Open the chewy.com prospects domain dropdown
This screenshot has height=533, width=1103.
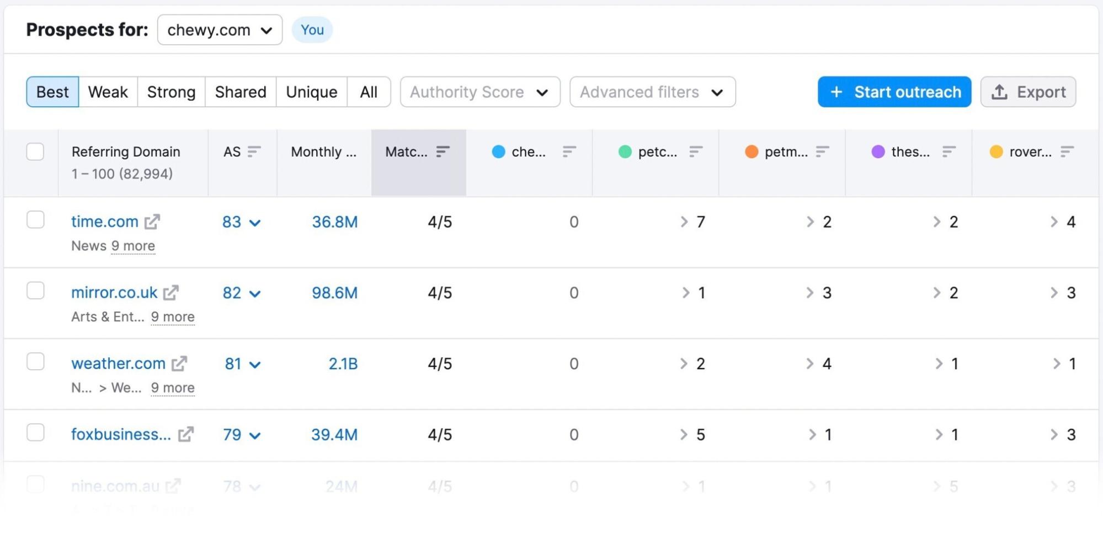pyautogui.click(x=219, y=30)
